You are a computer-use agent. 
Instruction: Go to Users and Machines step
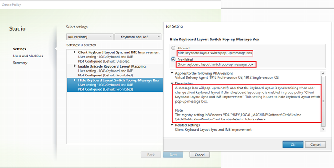(x=28, y=56)
